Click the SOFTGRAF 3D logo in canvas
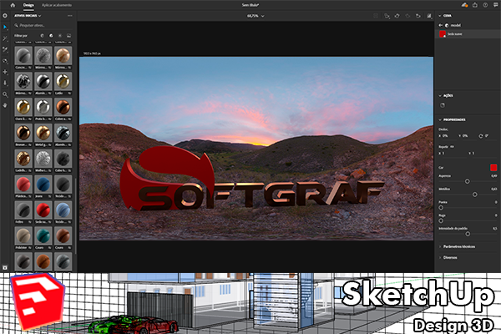501x334 pixels. tap(251, 179)
